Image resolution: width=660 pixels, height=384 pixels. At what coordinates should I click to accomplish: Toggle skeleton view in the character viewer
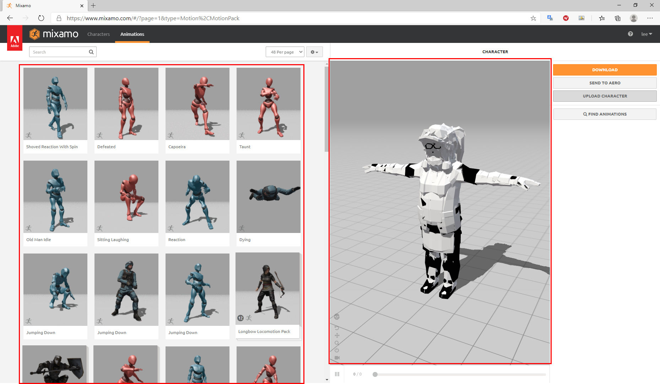tap(337, 317)
